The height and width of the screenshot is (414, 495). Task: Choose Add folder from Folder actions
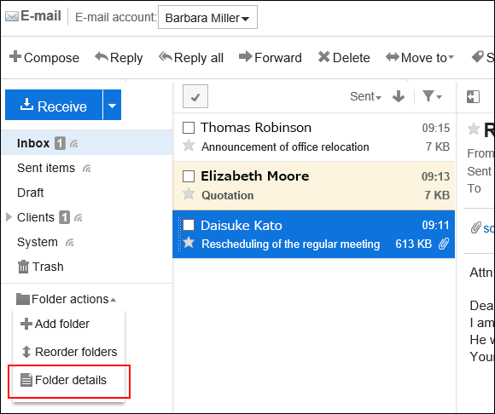pyautogui.click(x=55, y=324)
